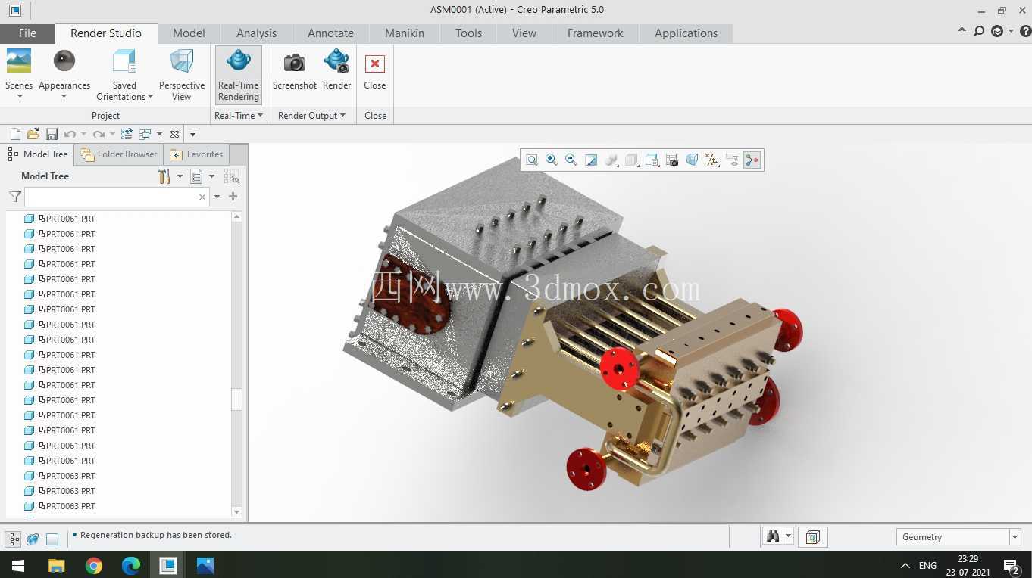Click the Redo arrow
Screen dimensions: 1032x578
pos(99,134)
